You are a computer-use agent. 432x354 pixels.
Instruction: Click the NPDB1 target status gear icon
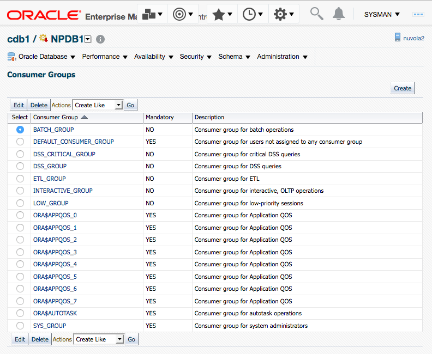coord(44,38)
